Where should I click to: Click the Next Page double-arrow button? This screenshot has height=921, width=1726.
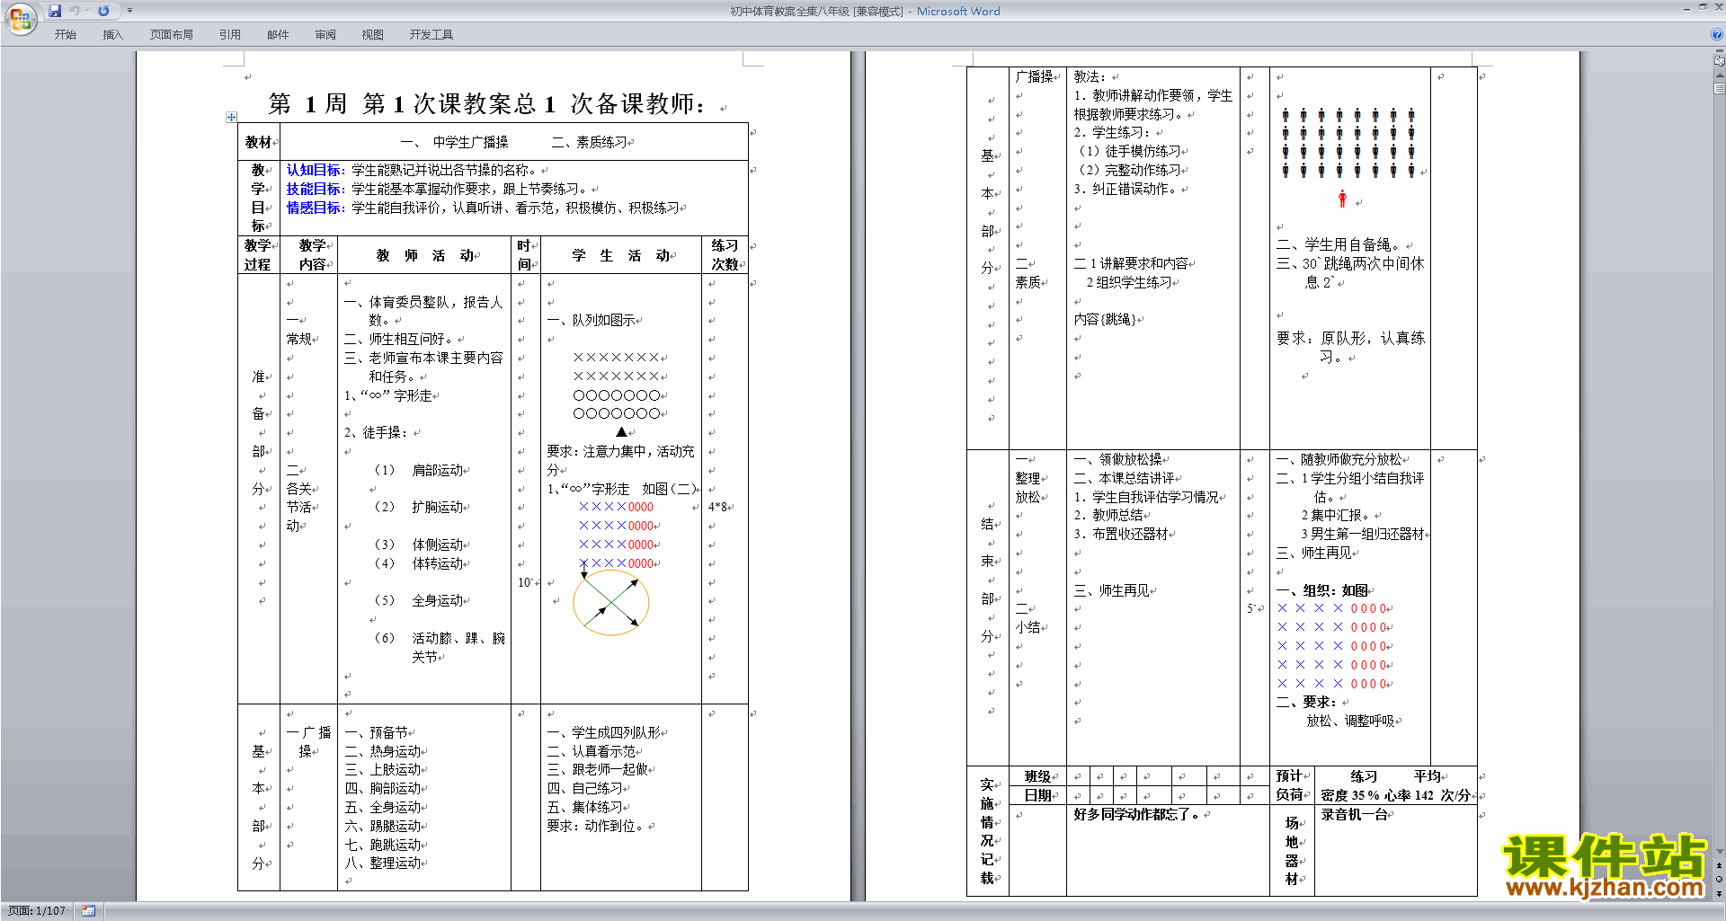pos(1719,893)
